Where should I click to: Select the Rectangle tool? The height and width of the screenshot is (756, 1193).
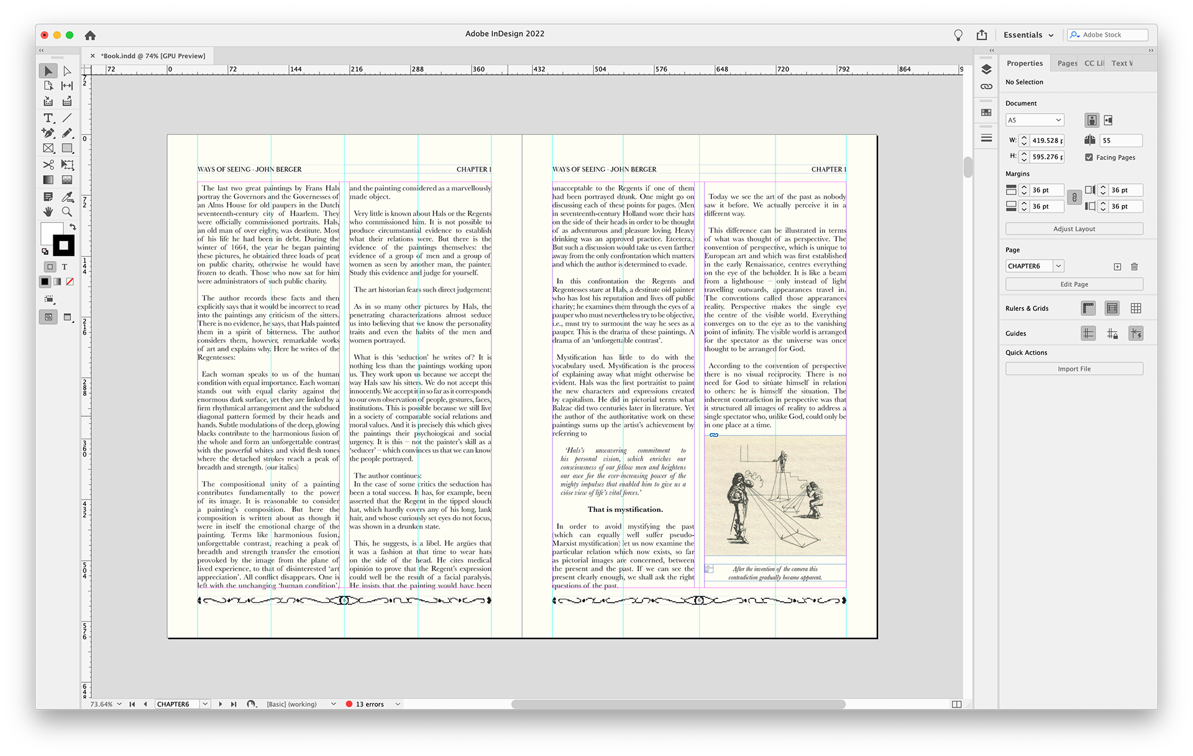point(67,148)
